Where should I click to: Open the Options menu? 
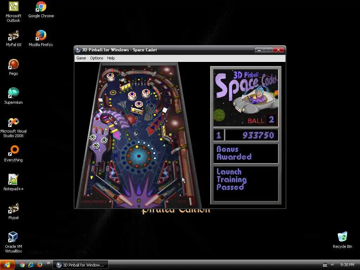coord(96,58)
